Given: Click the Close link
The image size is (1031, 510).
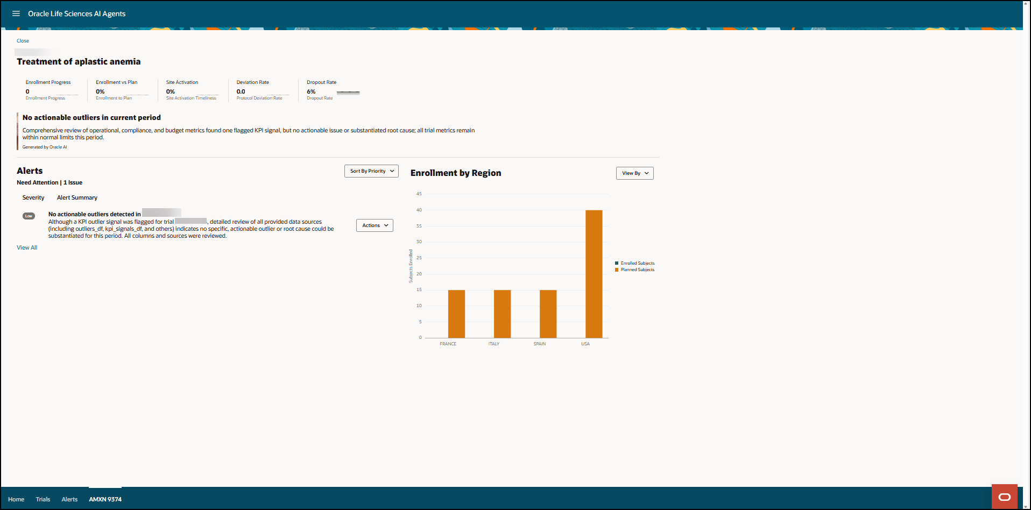Looking at the screenshot, I should 23,41.
